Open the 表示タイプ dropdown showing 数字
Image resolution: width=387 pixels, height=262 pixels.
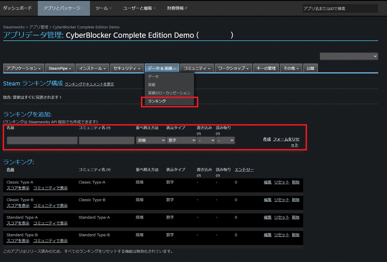coord(181,140)
